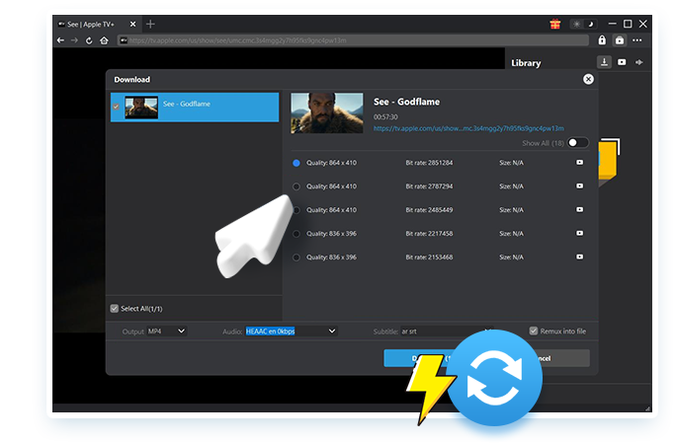Click video icon on bit rate 2787294 row
Viewport: 676px width, 443px height.
[579, 186]
